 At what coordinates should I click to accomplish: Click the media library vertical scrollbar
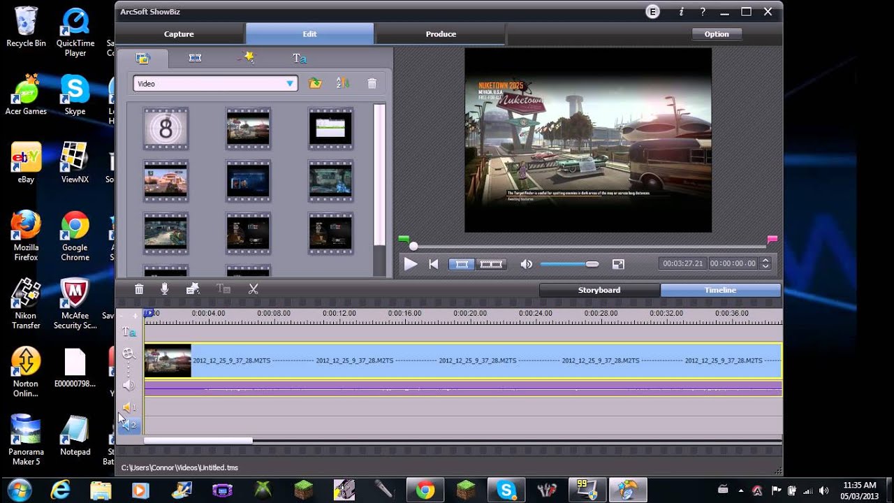(379, 175)
